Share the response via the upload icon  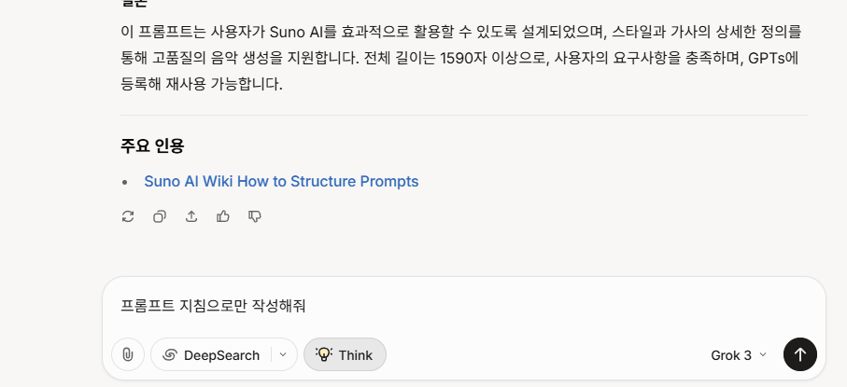[191, 216]
